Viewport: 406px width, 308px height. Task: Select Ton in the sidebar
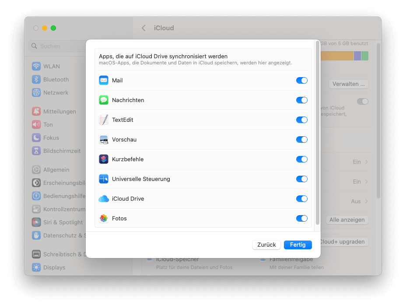coord(48,125)
